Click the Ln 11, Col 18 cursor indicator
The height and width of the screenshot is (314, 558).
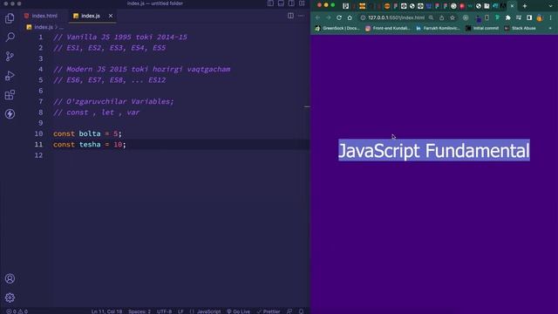[106, 311]
